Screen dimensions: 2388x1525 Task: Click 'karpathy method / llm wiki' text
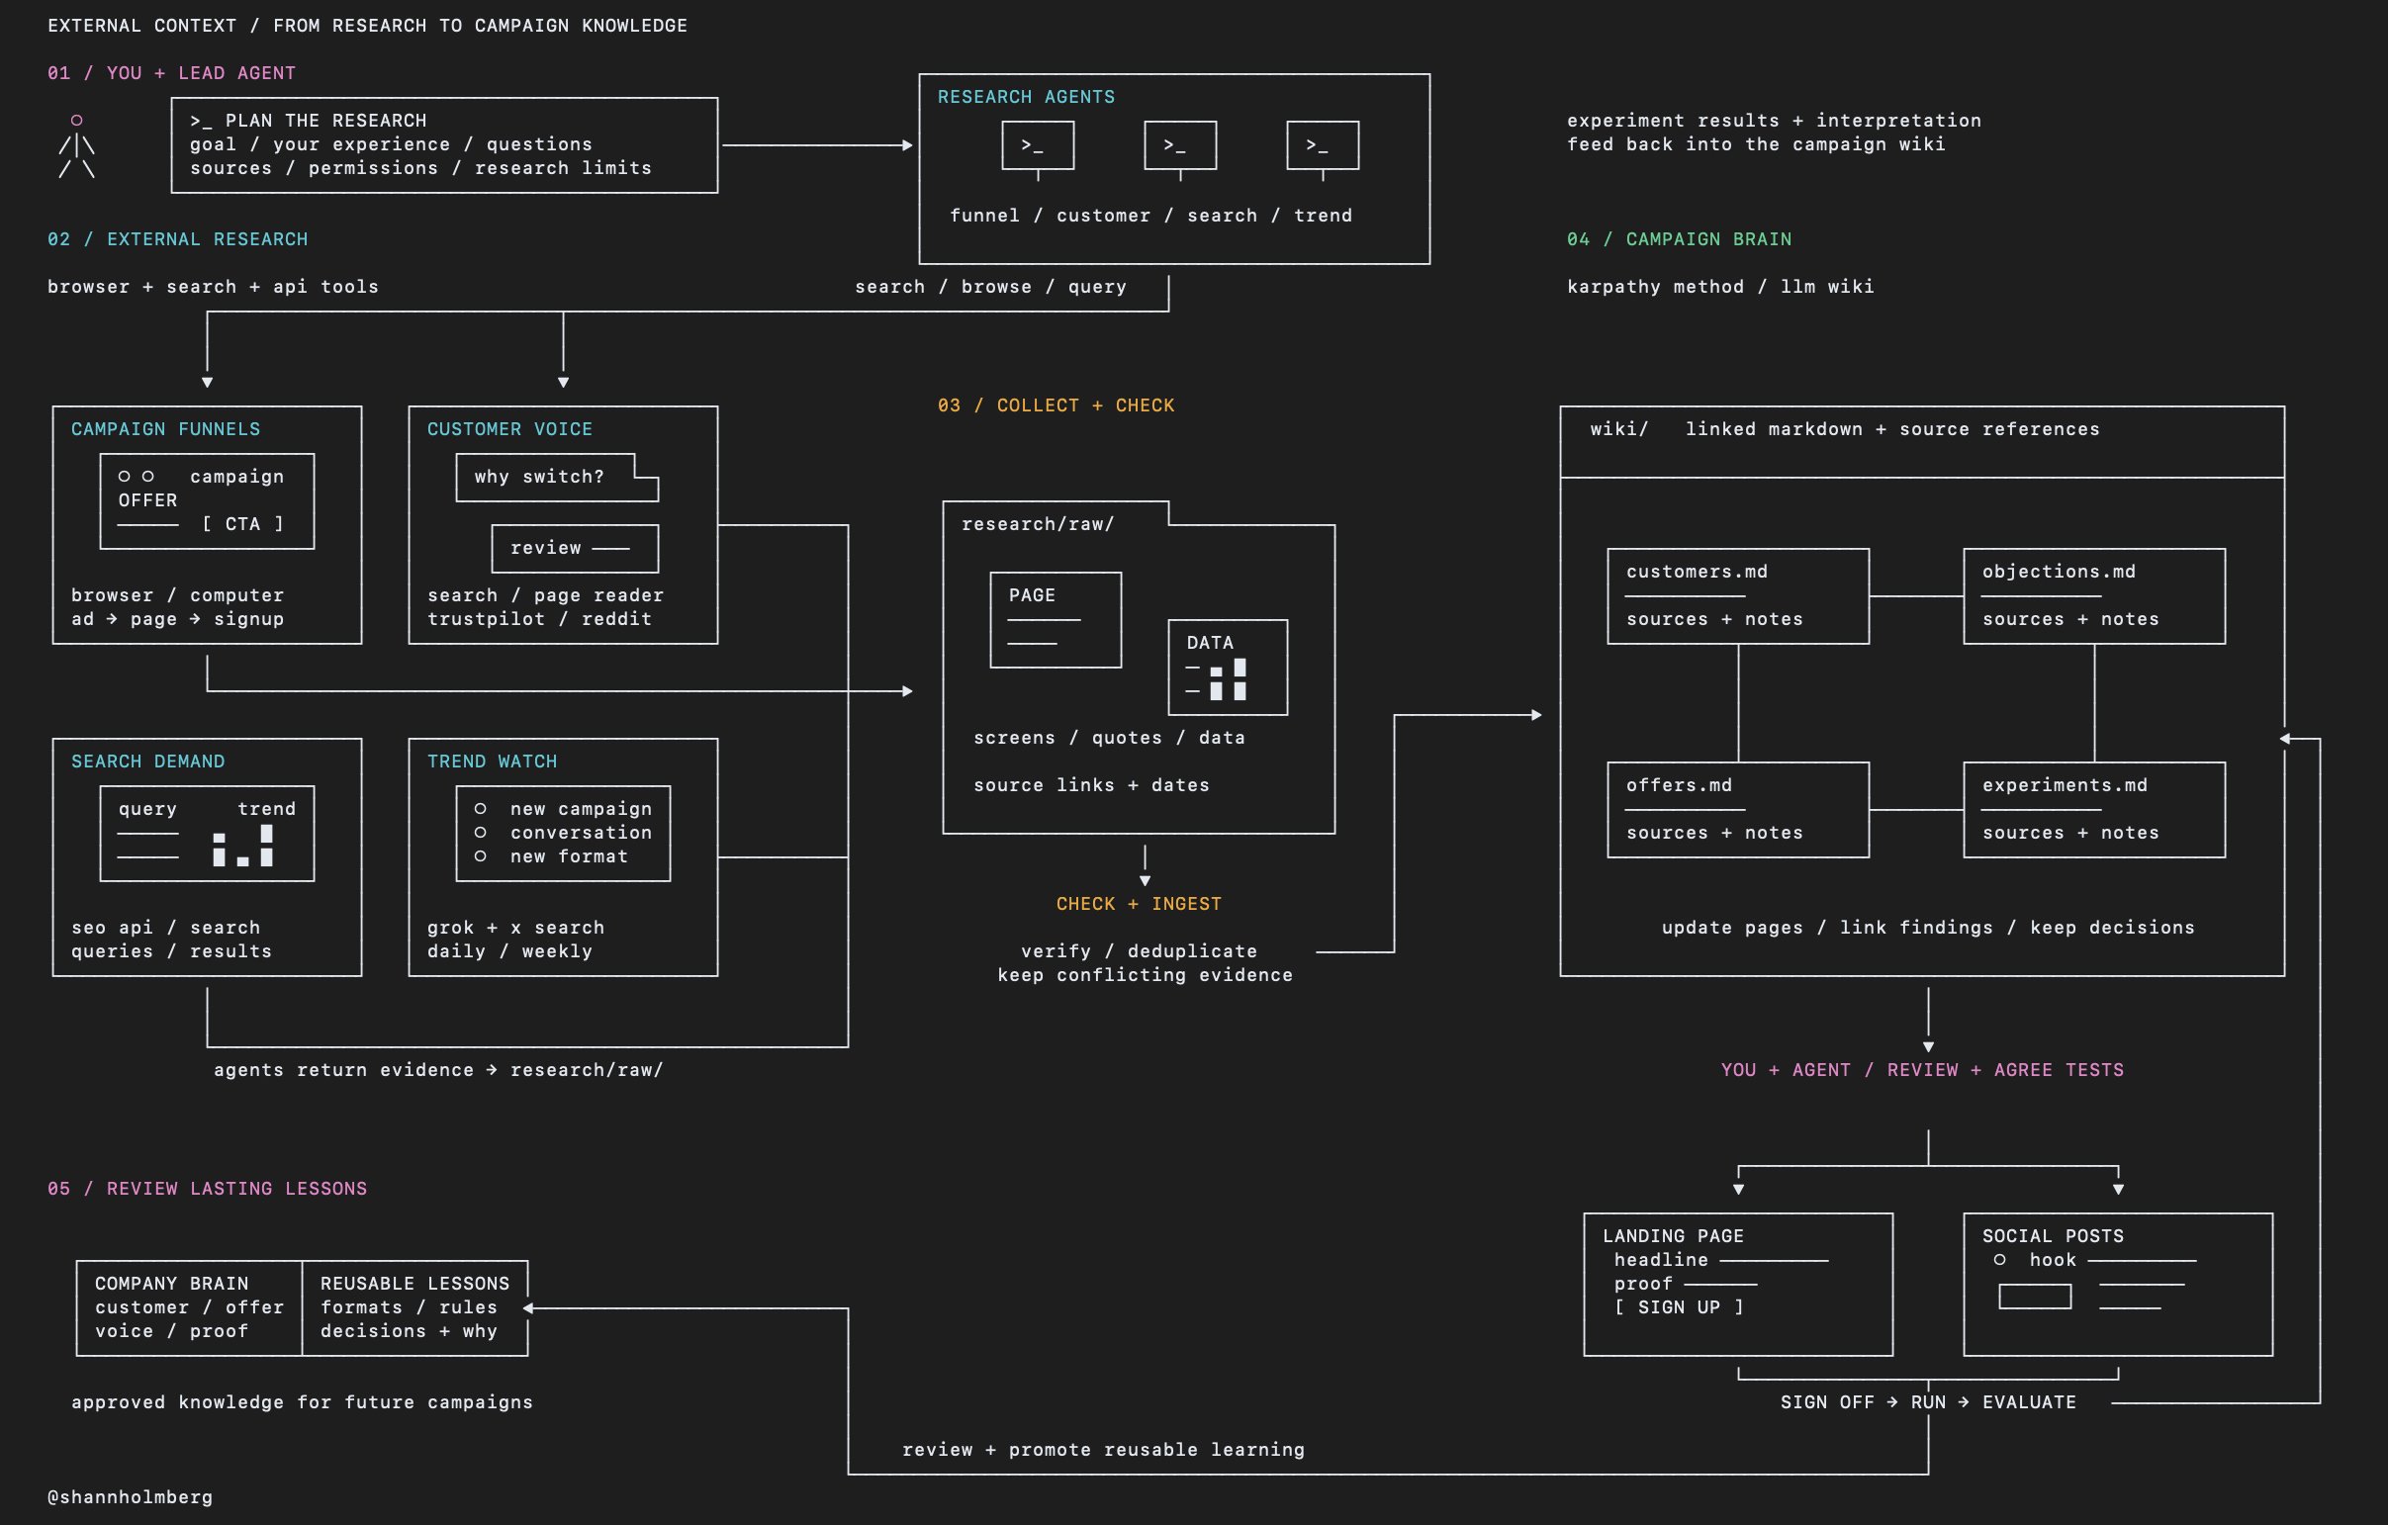[1719, 287]
